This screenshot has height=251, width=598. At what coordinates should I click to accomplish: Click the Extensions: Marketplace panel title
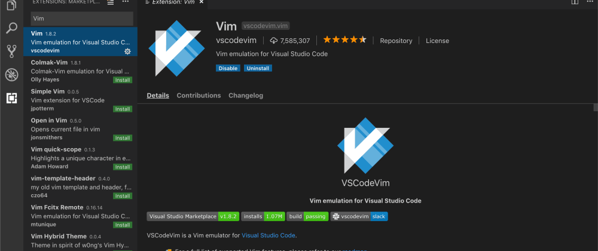click(67, 2)
